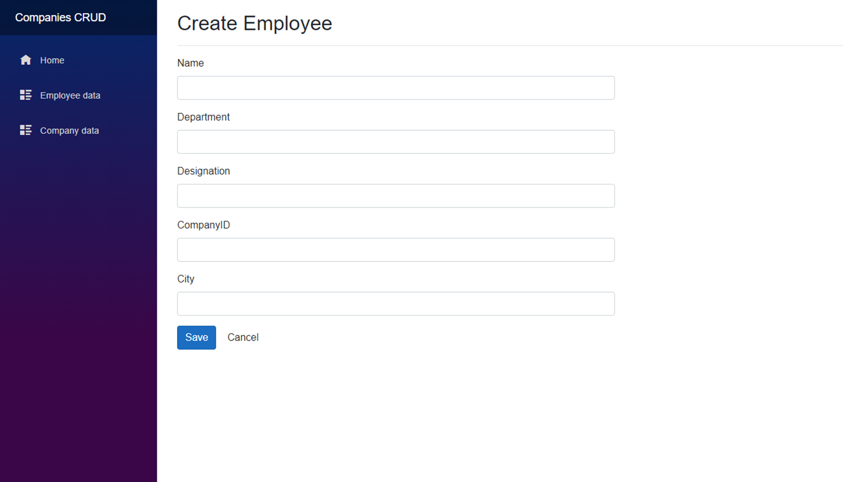Click inside the Department input field

(395, 141)
